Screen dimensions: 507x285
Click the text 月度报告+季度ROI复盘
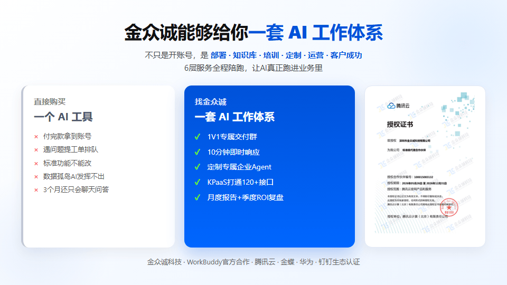point(246,197)
